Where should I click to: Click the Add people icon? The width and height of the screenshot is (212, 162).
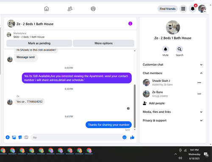point(145,103)
